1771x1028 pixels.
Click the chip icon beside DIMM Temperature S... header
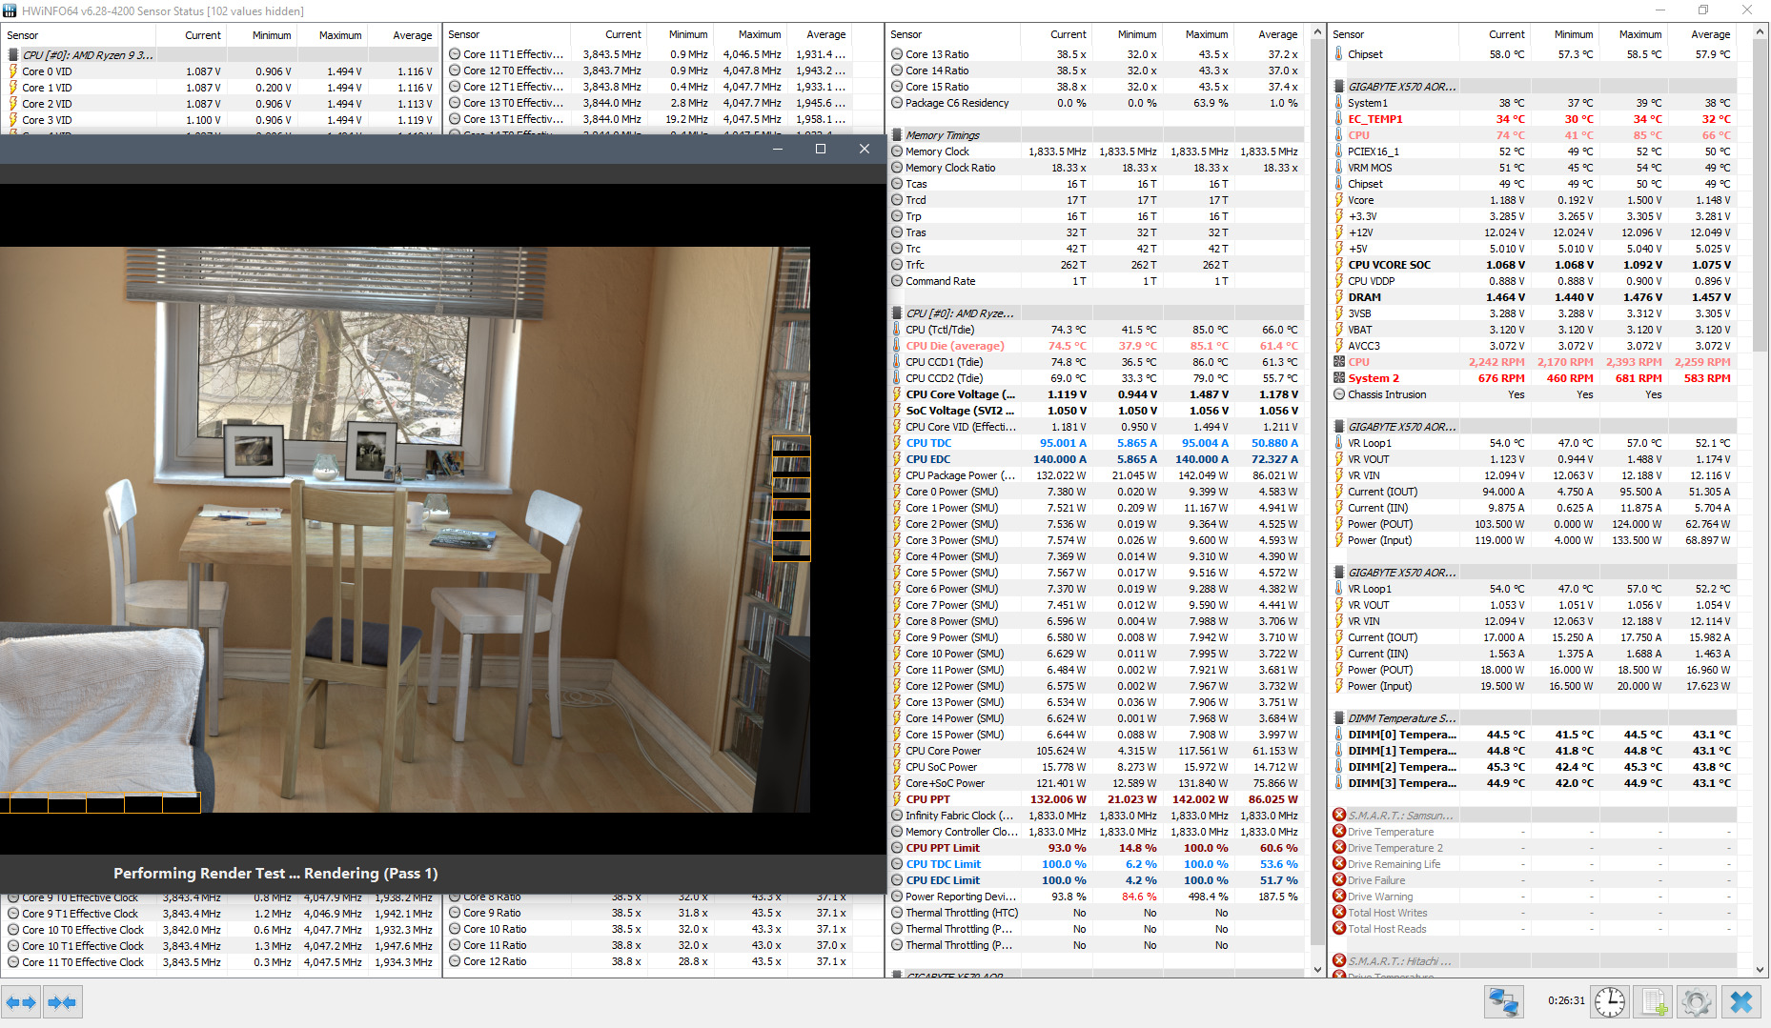point(1339,718)
